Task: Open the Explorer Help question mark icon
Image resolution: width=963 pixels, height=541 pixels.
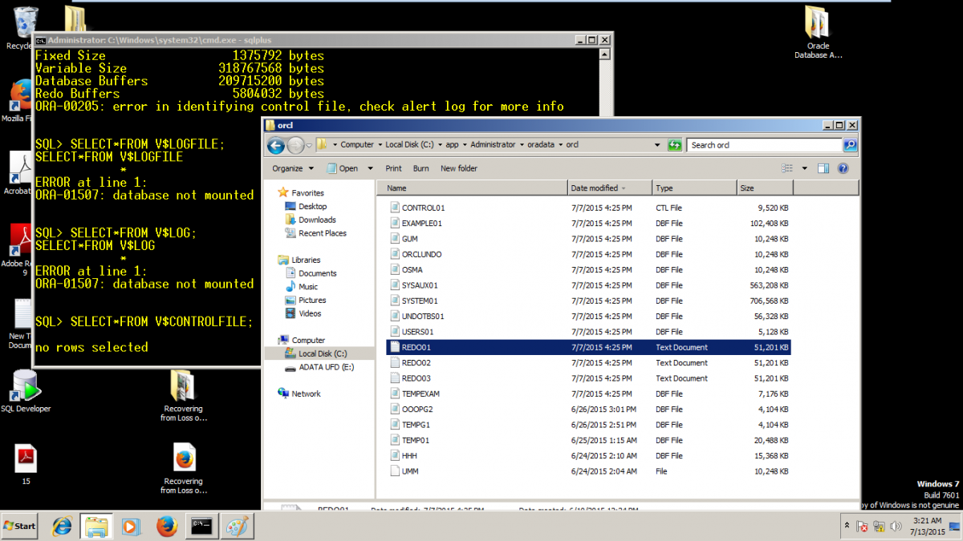Action: (843, 168)
